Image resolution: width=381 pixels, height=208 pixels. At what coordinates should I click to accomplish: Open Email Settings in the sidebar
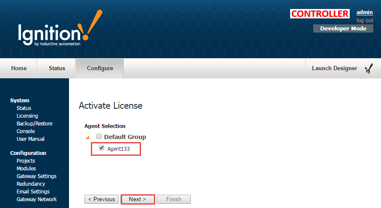point(33,191)
